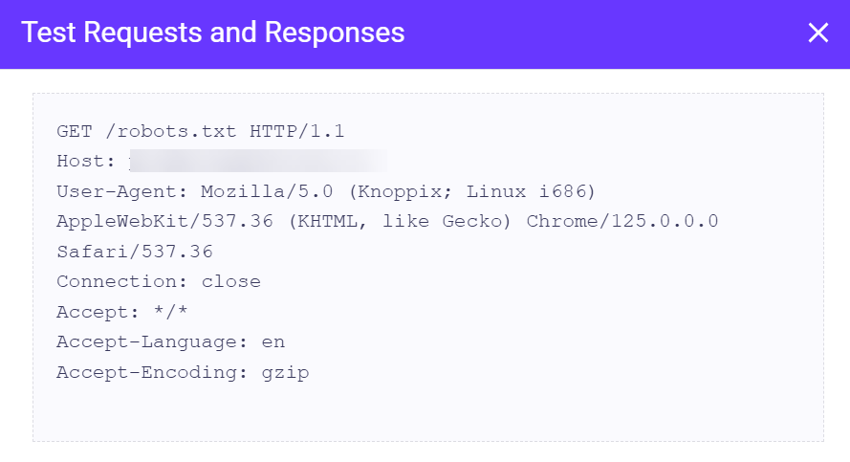Click the /robots.txt path text
Image resolution: width=850 pixels, height=462 pixels.
(171, 131)
